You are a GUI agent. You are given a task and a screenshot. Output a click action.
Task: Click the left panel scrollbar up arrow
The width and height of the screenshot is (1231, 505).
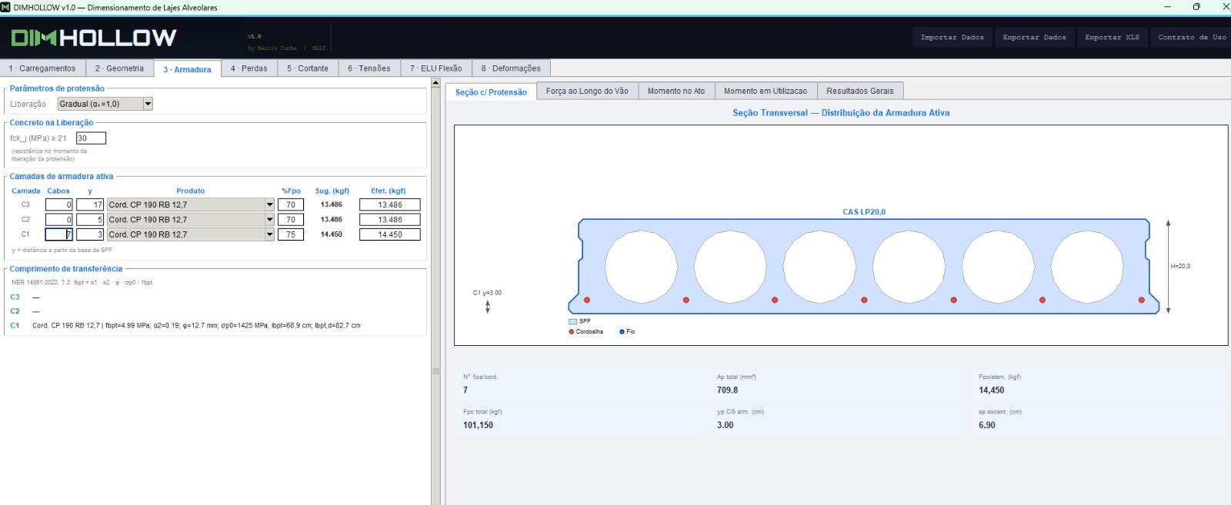(435, 82)
